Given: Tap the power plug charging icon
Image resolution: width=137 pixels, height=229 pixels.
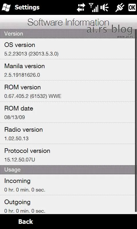Looking at the screenshot, I should coord(120,8).
